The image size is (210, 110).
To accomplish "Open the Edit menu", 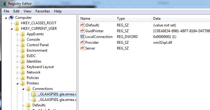I will pos(16,11).
